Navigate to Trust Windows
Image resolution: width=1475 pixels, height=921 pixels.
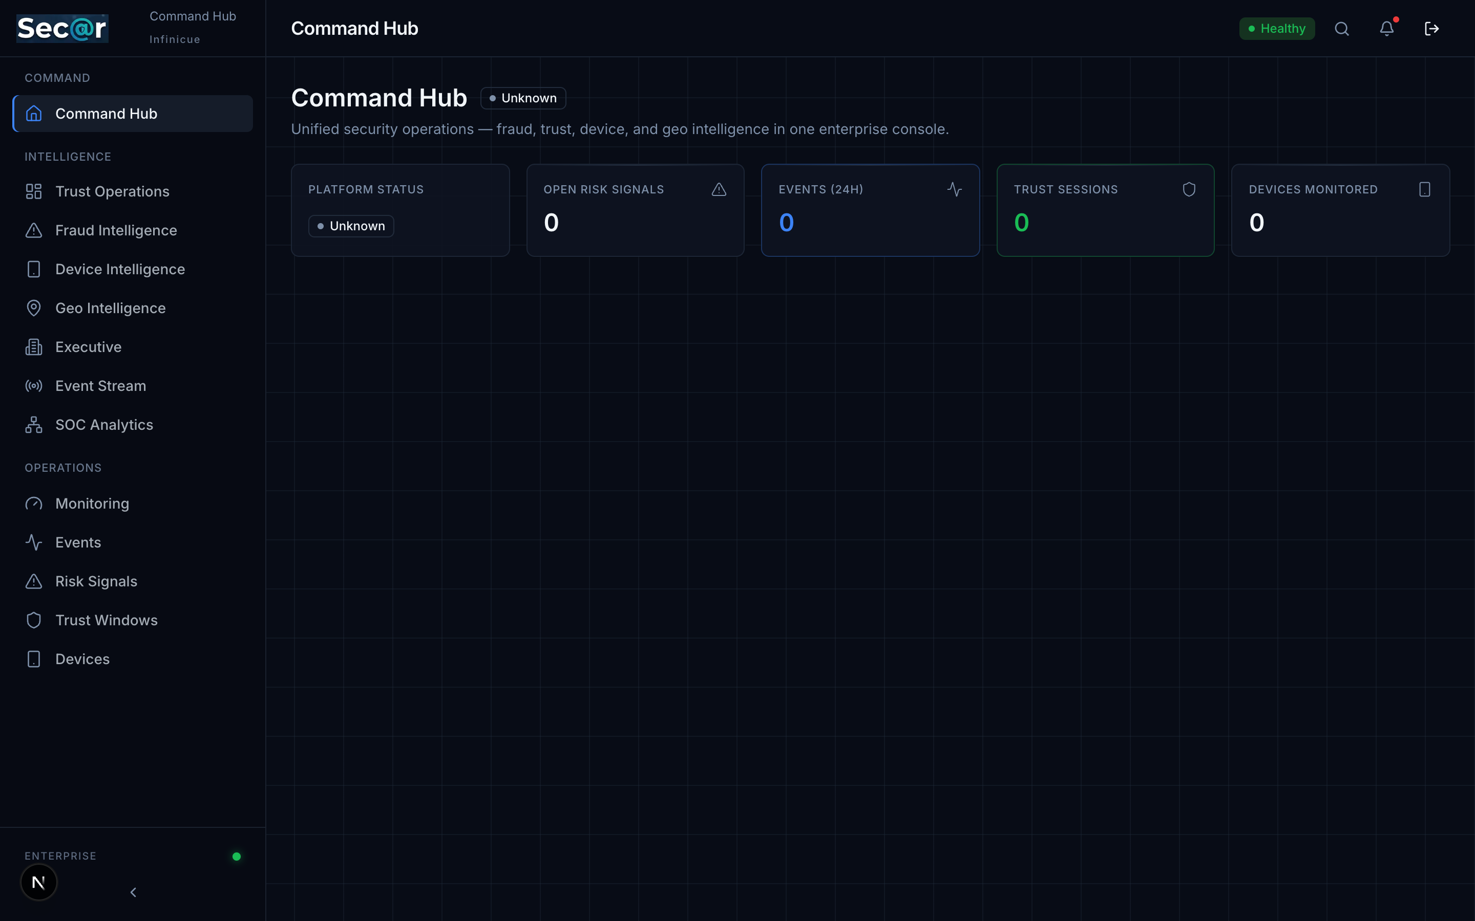133,620
